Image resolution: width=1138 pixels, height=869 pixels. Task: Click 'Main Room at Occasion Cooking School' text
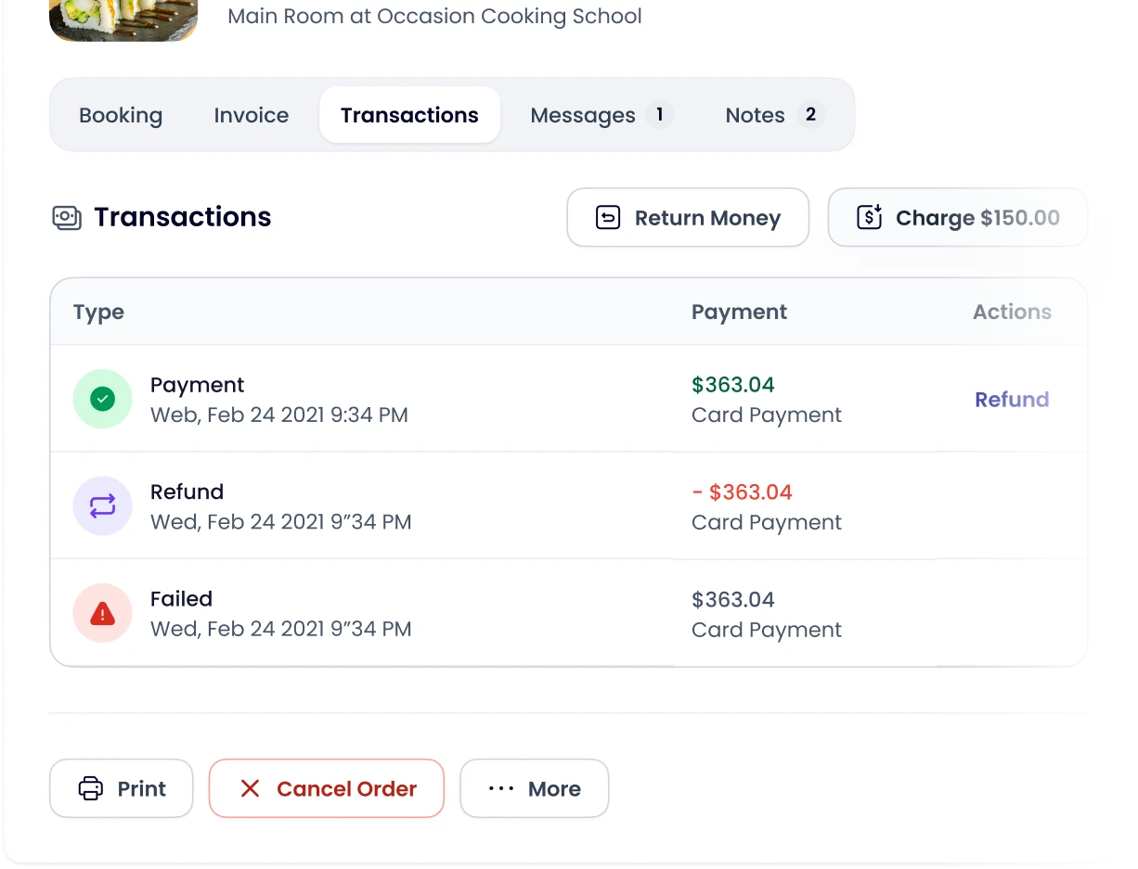point(434,17)
